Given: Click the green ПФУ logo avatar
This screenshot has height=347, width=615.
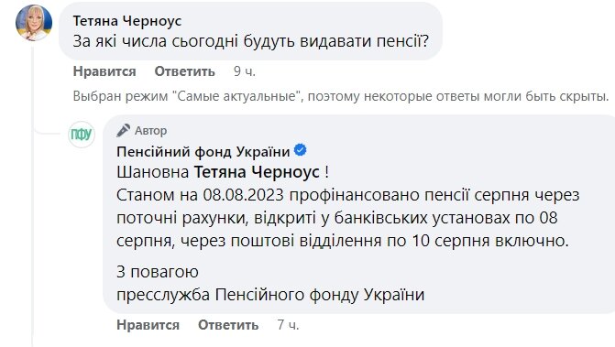Looking at the screenshot, I should tap(82, 135).
